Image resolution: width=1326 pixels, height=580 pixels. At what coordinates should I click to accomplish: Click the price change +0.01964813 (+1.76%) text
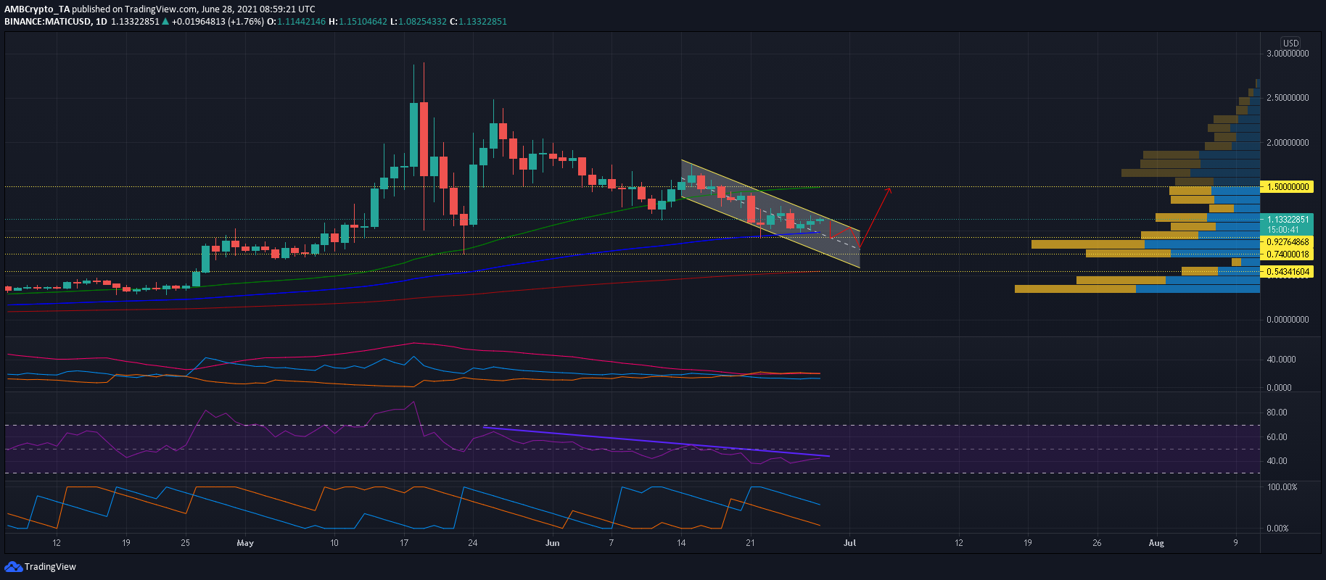coord(217,22)
